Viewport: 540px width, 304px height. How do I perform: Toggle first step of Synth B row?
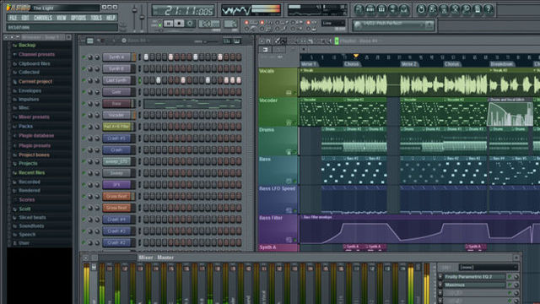(x=146, y=68)
